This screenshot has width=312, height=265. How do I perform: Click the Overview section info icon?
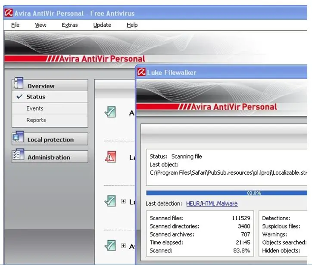[18, 83]
